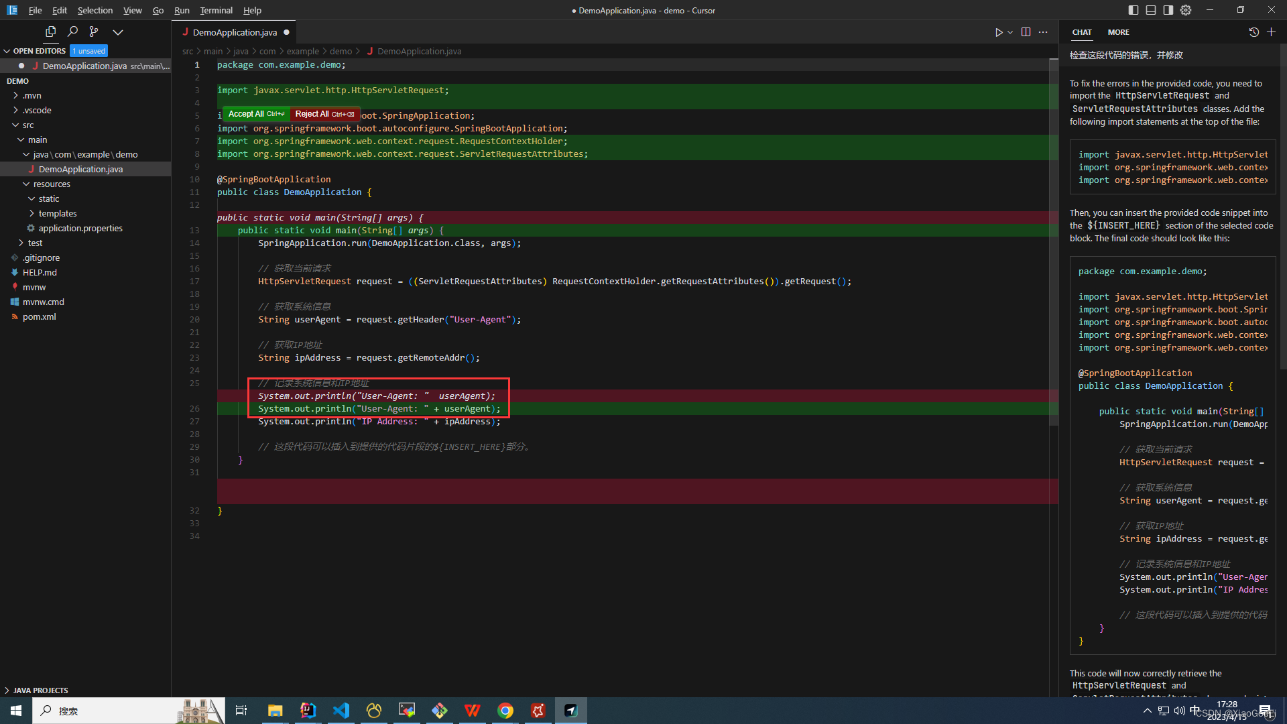Viewport: 1287px width, 724px height.
Task: Click the Accept All button
Action: (x=256, y=114)
